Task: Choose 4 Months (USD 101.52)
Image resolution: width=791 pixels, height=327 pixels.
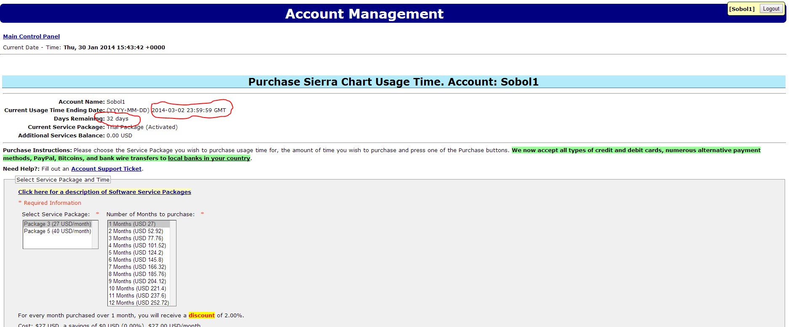Action: point(139,246)
